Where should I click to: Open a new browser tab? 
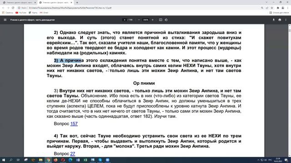coord(77,3)
